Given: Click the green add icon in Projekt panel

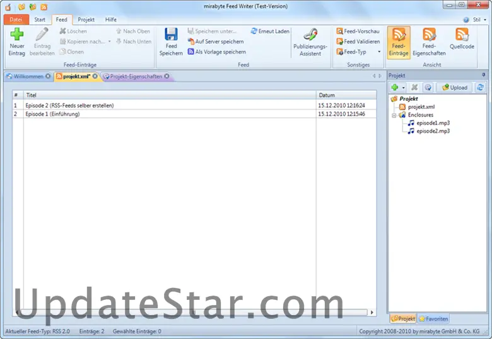Looking at the screenshot, I should click(395, 88).
